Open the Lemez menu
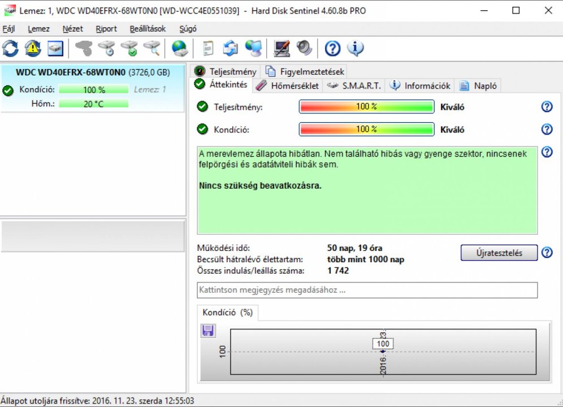The width and height of the screenshot is (563, 407). 39,29
